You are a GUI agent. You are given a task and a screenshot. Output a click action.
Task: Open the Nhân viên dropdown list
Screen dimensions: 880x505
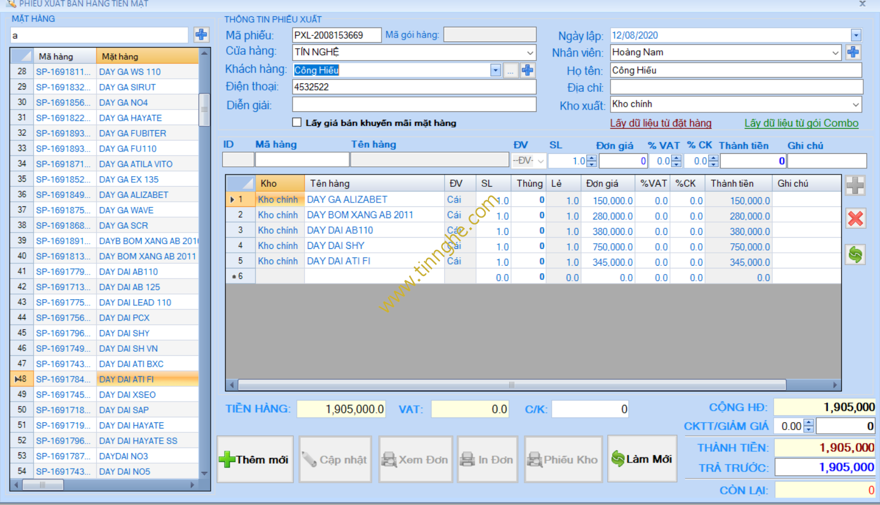pos(835,53)
